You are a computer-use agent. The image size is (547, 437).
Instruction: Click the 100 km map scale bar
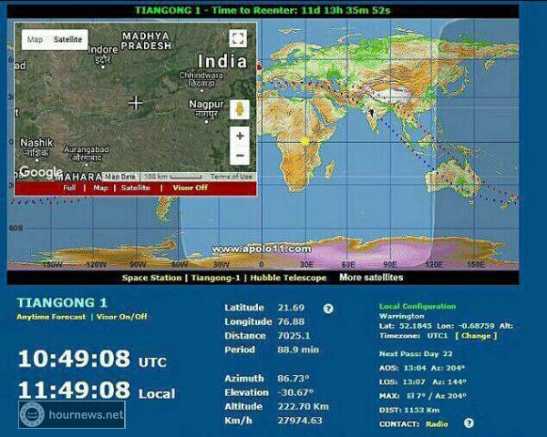tap(172, 177)
